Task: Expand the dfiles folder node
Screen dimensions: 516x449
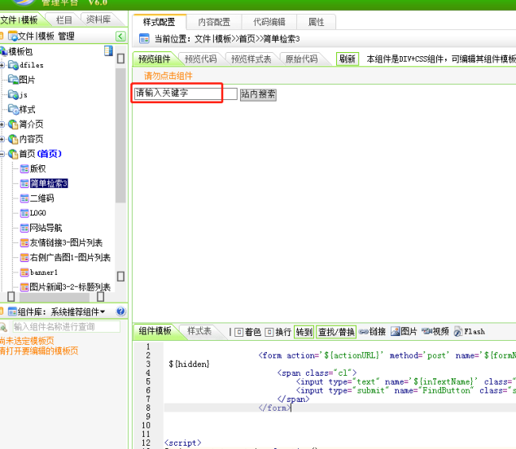Action: click(3, 65)
